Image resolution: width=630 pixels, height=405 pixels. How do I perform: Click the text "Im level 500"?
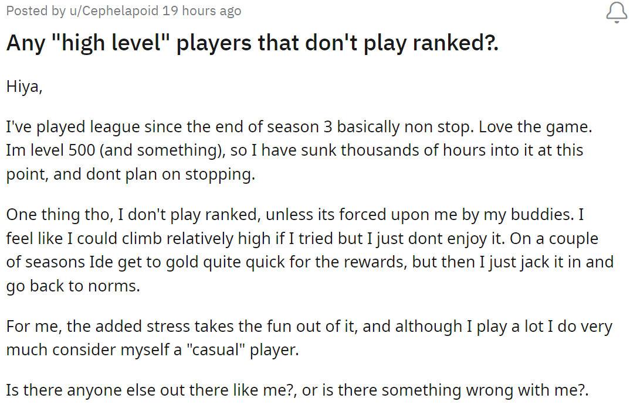[x=51, y=150]
